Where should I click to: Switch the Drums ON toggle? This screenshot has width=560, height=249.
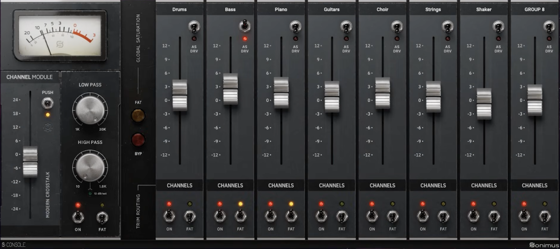coord(169,216)
